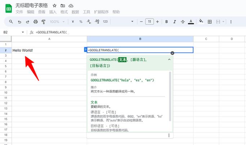Click the [目标语言] argument in the syntax

[x=99, y=66]
